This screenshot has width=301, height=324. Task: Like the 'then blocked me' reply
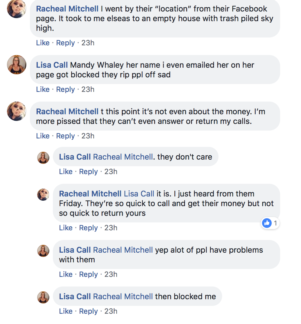pyautogui.click(x=66, y=311)
